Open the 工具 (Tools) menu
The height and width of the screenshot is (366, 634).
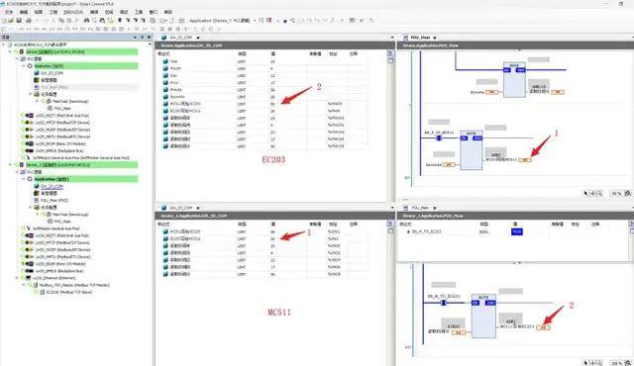(x=139, y=12)
